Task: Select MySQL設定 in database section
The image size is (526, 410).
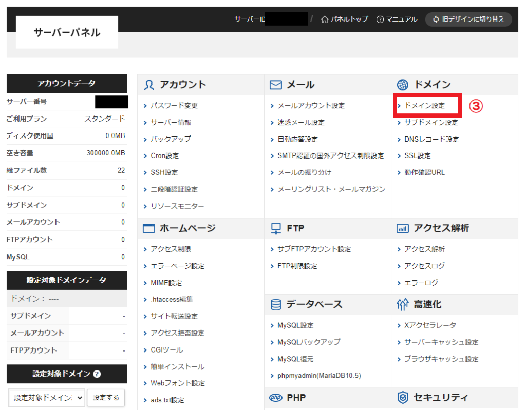Action: coord(295,325)
